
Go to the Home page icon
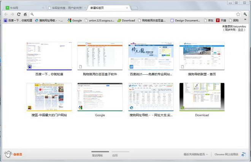click(x=25, y=14)
